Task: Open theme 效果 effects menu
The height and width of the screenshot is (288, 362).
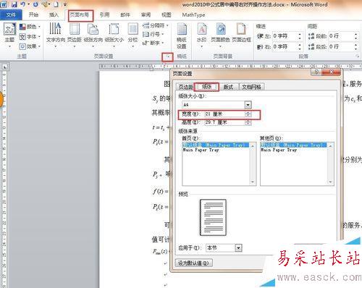Action: click(x=30, y=46)
